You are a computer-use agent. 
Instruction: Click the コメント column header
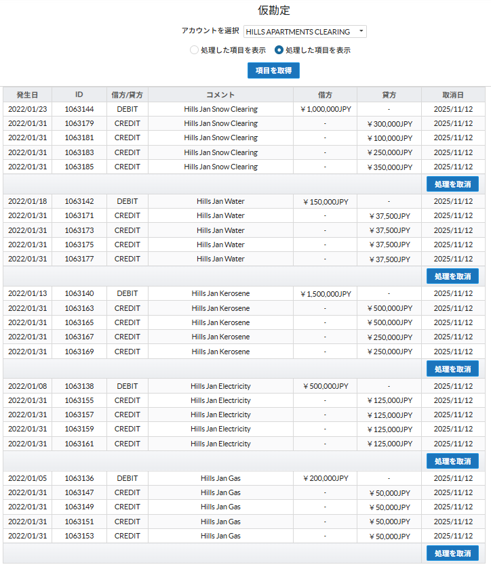coord(220,95)
